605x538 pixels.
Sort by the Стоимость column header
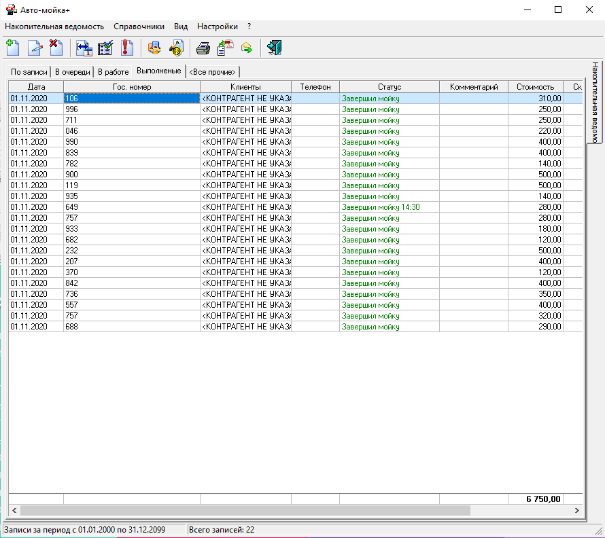pos(536,87)
